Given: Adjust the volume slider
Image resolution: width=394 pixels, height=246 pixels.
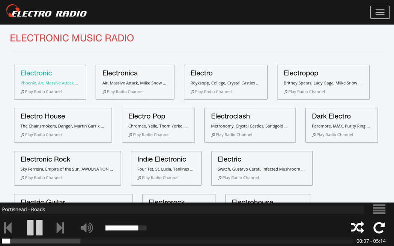Looking at the screenshot, I should click(126, 228).
